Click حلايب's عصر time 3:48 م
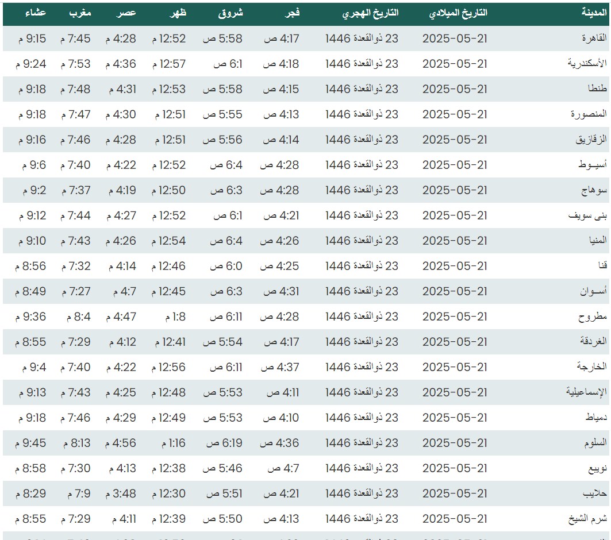This screenshot has height=540, width=611. (x=121, y=493)
